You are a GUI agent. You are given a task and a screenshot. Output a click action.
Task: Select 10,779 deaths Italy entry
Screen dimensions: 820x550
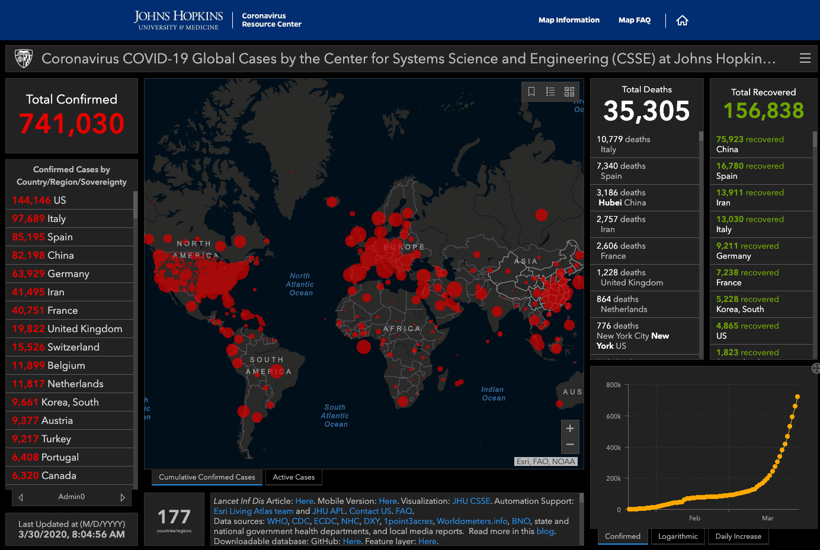(645, 144)
